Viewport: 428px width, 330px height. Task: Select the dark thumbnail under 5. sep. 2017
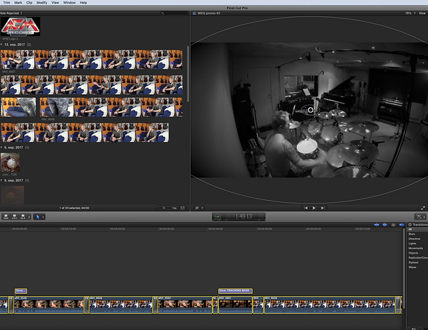12,195
